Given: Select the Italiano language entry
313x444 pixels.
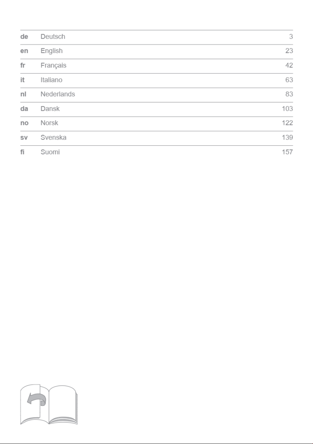Looking at the screenshot, I should [x=52, y=80].
